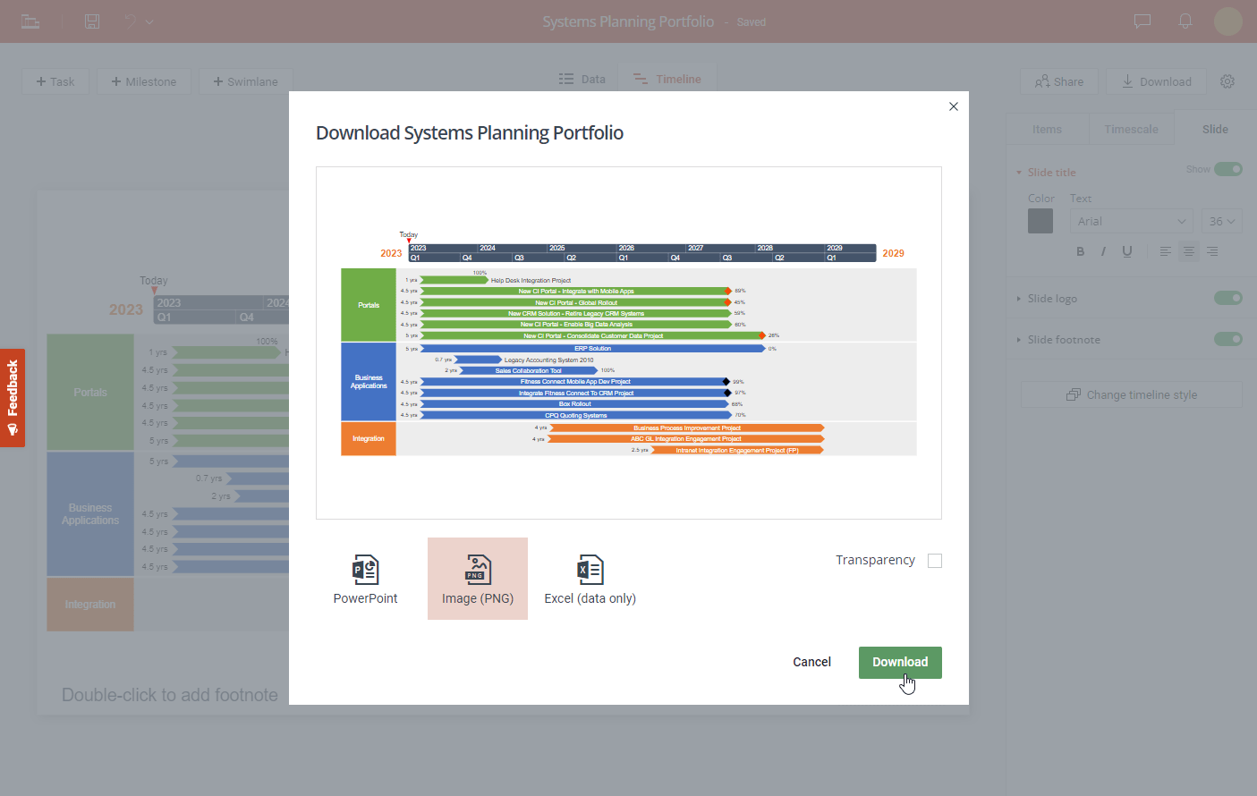Set right alignment for the slide title
1257x796 pixels.
coord(1212,251)
